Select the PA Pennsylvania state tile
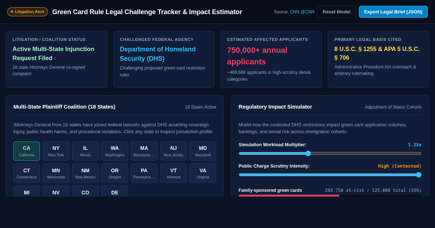The image size is (435, 228). click(144, 173)
